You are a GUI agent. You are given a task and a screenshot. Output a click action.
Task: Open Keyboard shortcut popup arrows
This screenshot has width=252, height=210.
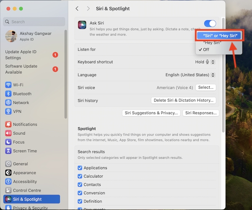click(213, 62)
